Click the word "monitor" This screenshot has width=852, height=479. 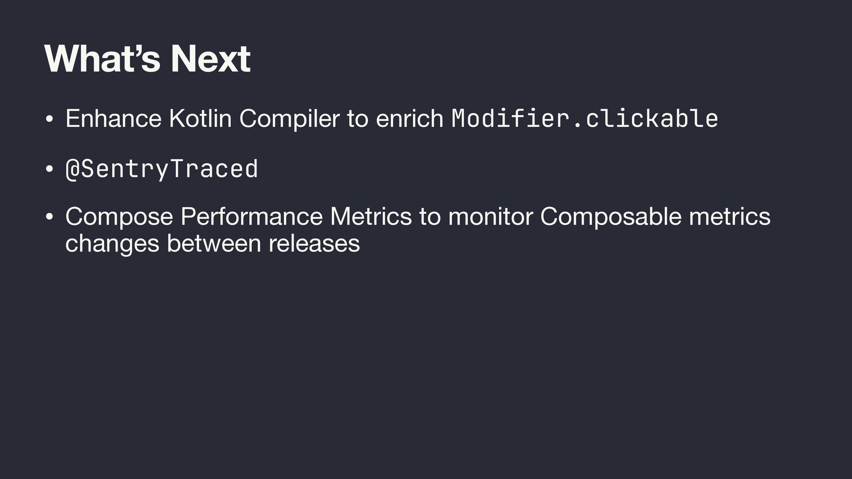click(x=490, y=216)
